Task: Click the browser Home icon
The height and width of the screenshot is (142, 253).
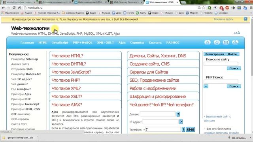Action: tap(19, 8)
